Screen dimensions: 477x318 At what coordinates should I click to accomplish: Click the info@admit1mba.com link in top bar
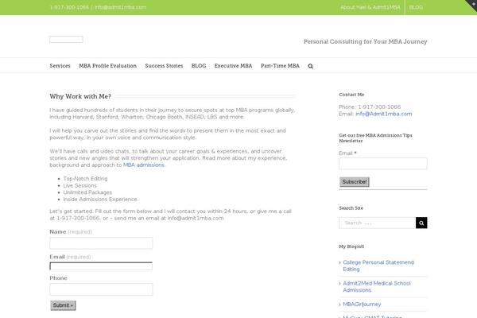(x=121, y=7)
